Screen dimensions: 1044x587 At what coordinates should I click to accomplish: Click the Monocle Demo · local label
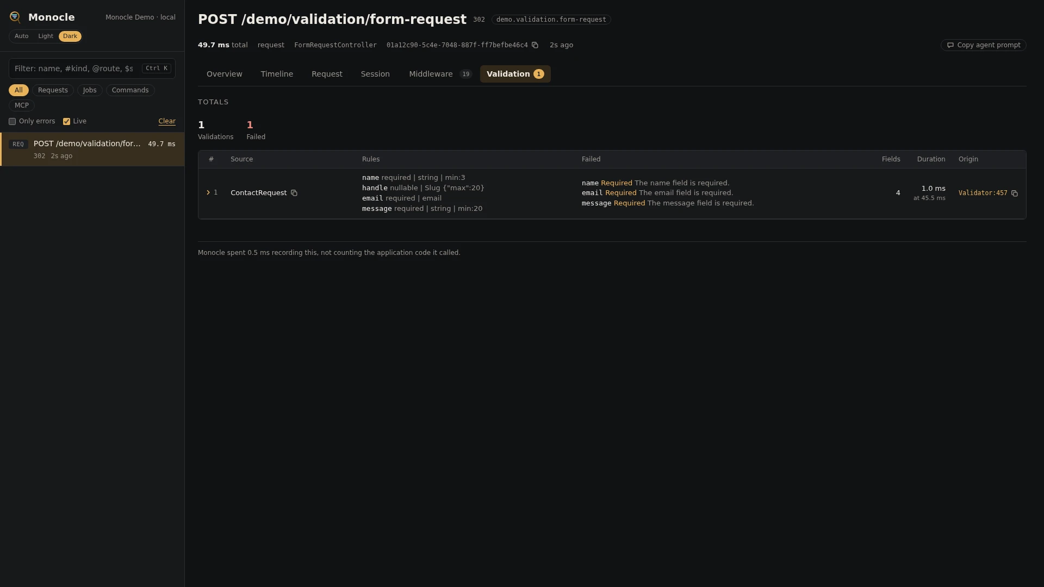tap(140, 17)
